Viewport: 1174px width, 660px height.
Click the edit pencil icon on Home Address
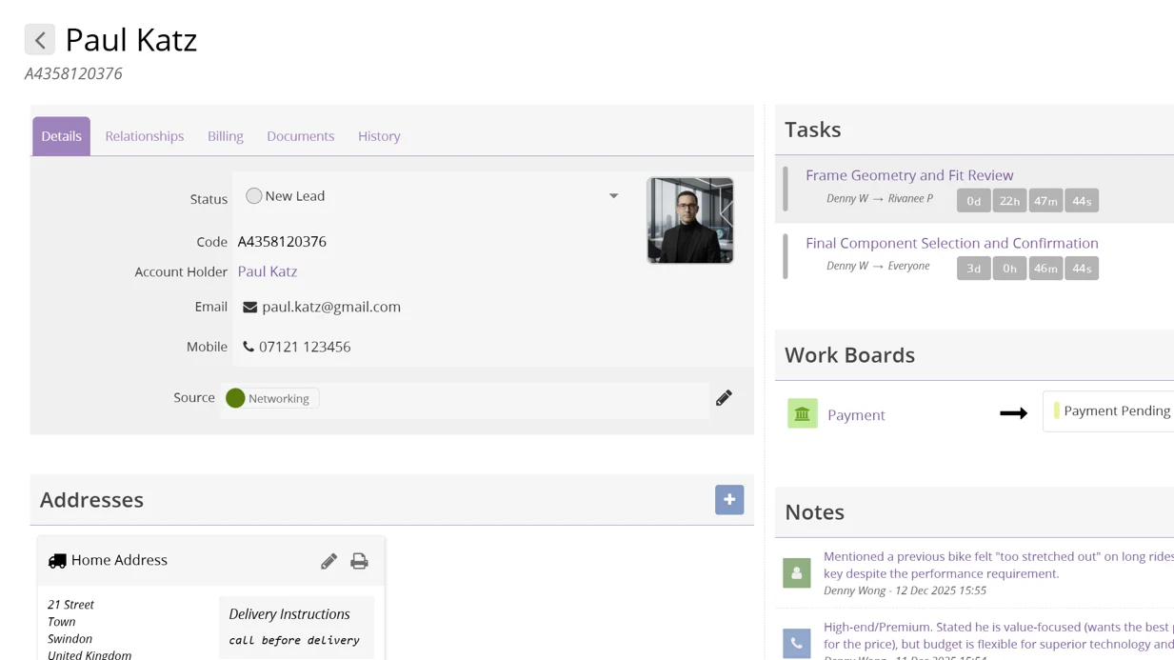pos(328,561)
